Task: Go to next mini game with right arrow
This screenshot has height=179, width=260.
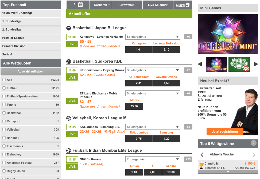Action: pos(256,64)
